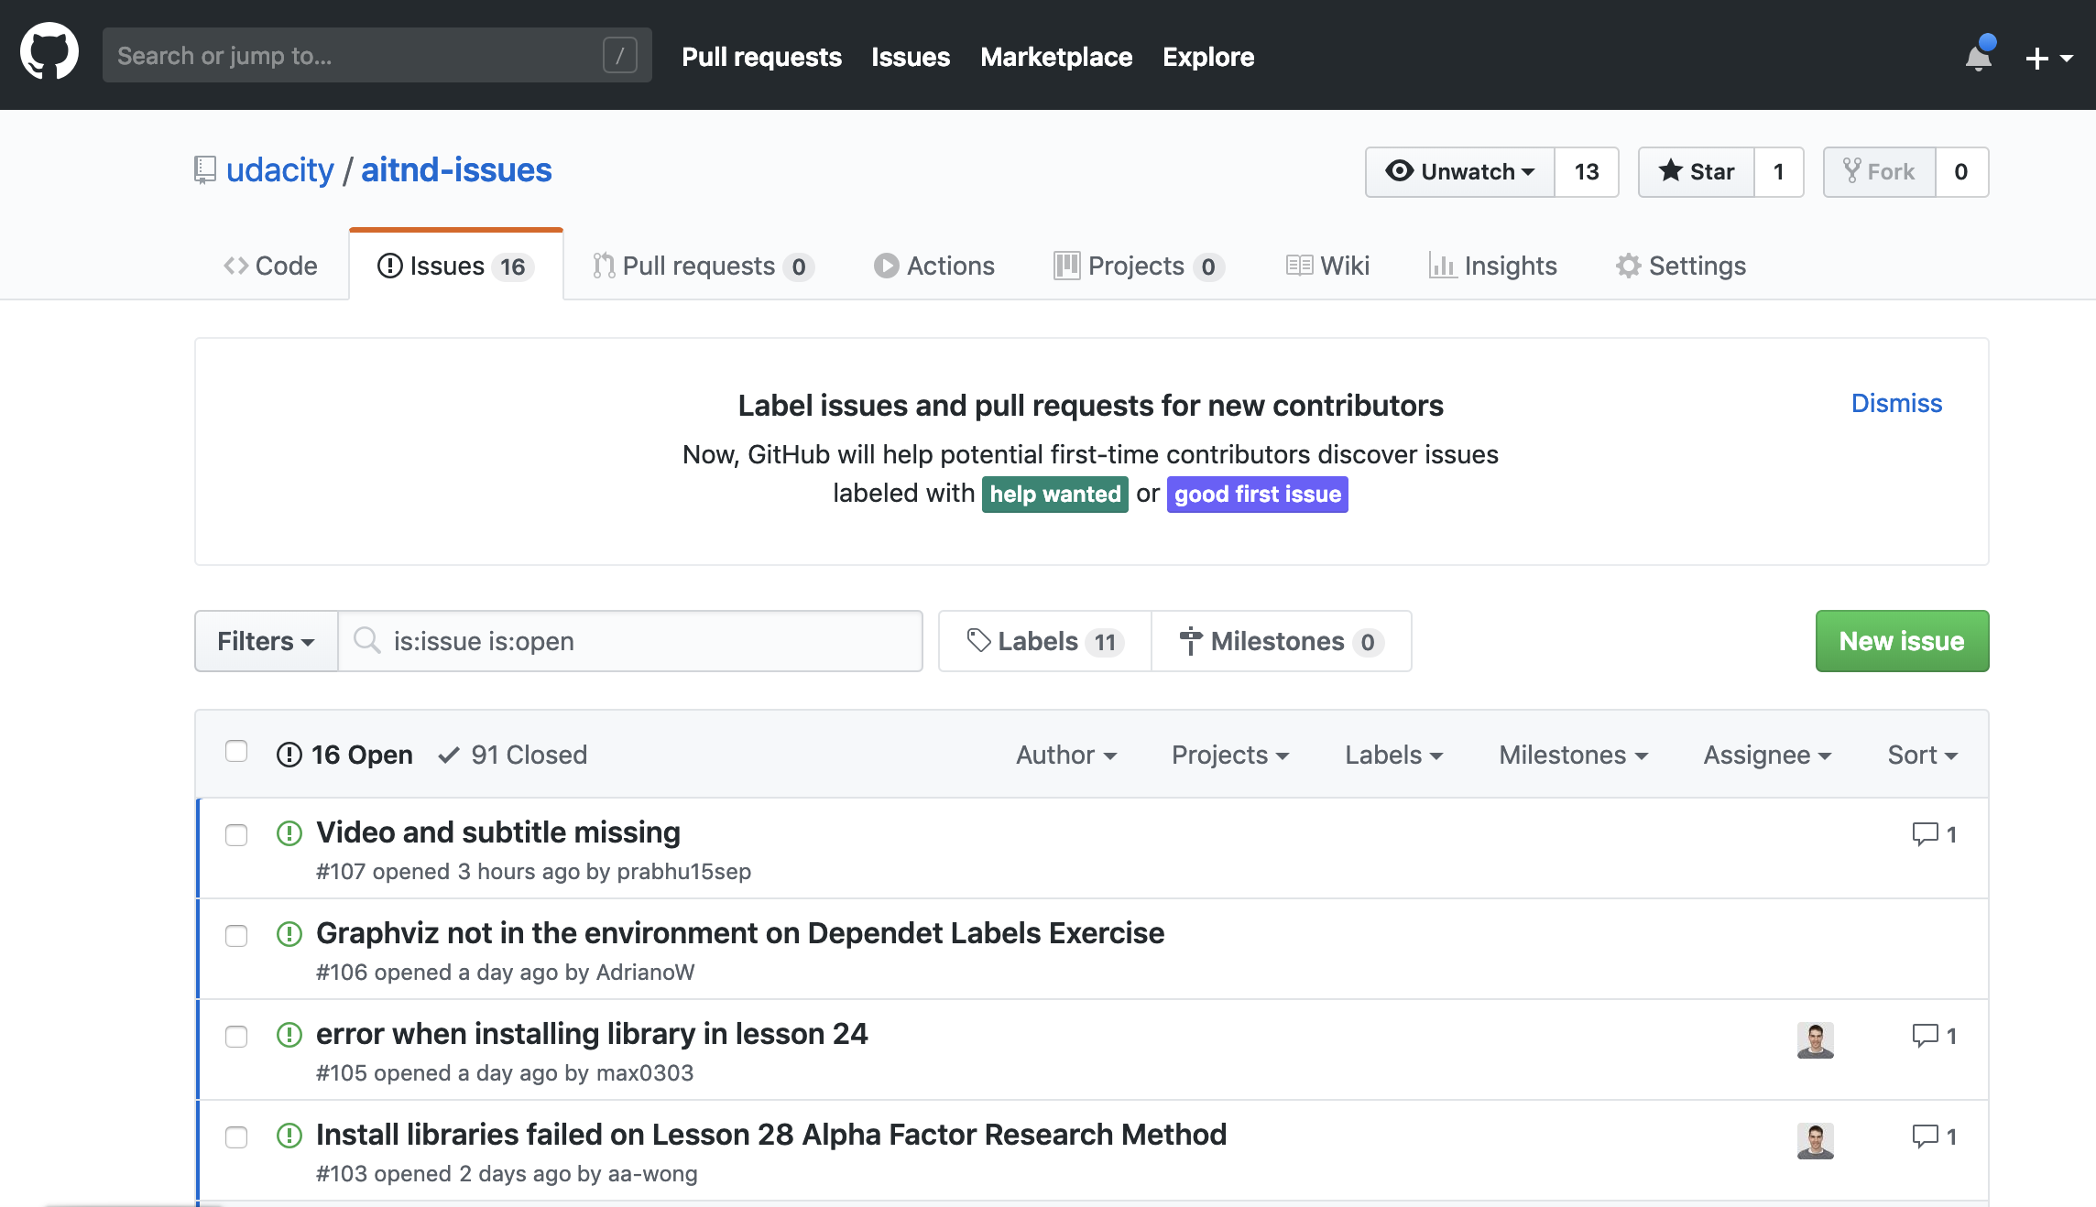
Task: Open the Sort dropdown
Action: pyautogui.click(x=1922, y=755)
